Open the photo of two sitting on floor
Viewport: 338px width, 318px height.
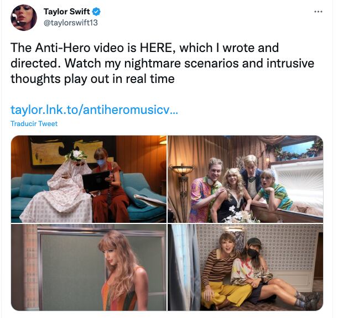pyautogui.click(x=245, y=267)
